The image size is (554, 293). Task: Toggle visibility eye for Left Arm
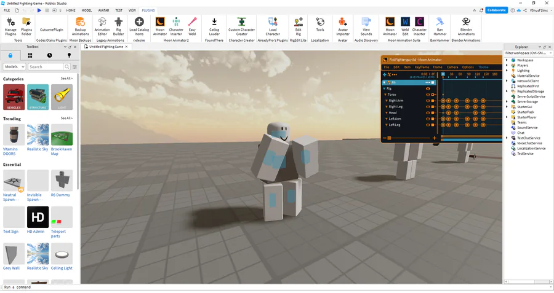click(x=428, y=119)
